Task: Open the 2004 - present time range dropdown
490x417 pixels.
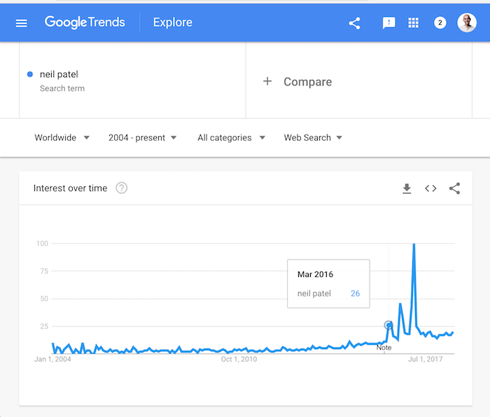Action: [143, 137]
